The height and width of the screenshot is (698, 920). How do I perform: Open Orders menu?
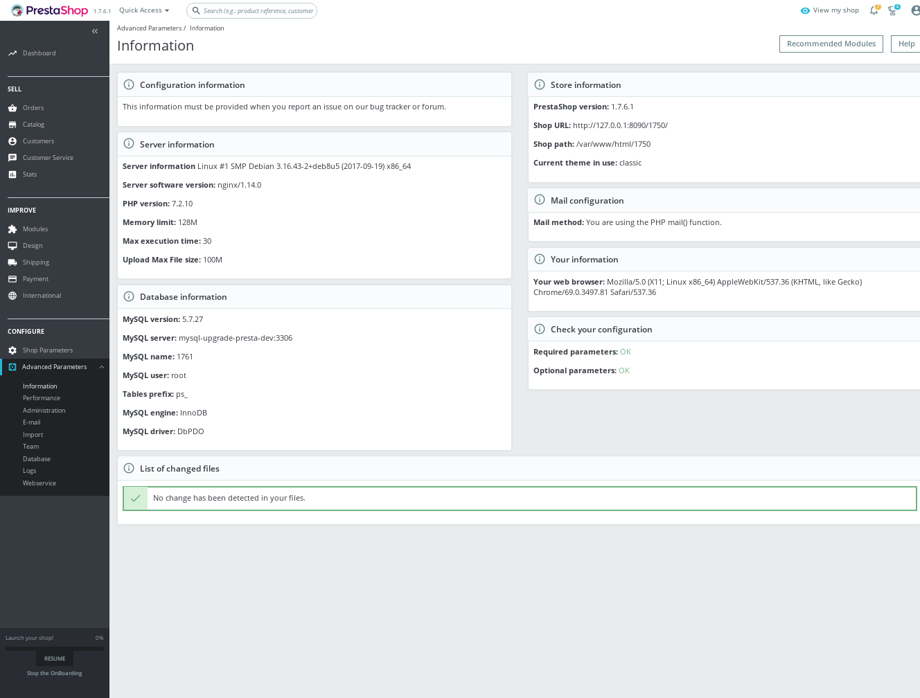coord(33,108)
